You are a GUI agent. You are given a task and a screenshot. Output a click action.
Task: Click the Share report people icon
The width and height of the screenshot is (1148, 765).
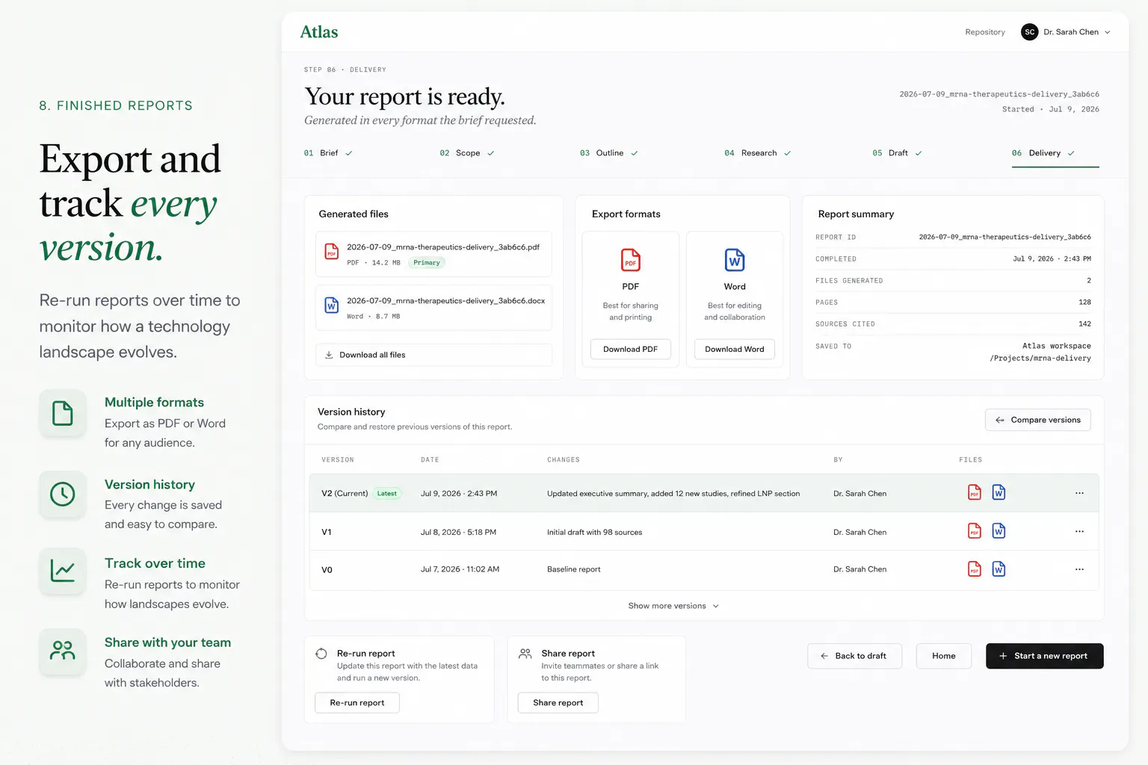pyautogui.click(x=525, y=654)
